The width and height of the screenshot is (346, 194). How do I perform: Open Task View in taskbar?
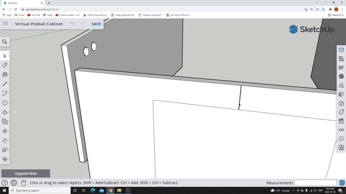point(84,190)
